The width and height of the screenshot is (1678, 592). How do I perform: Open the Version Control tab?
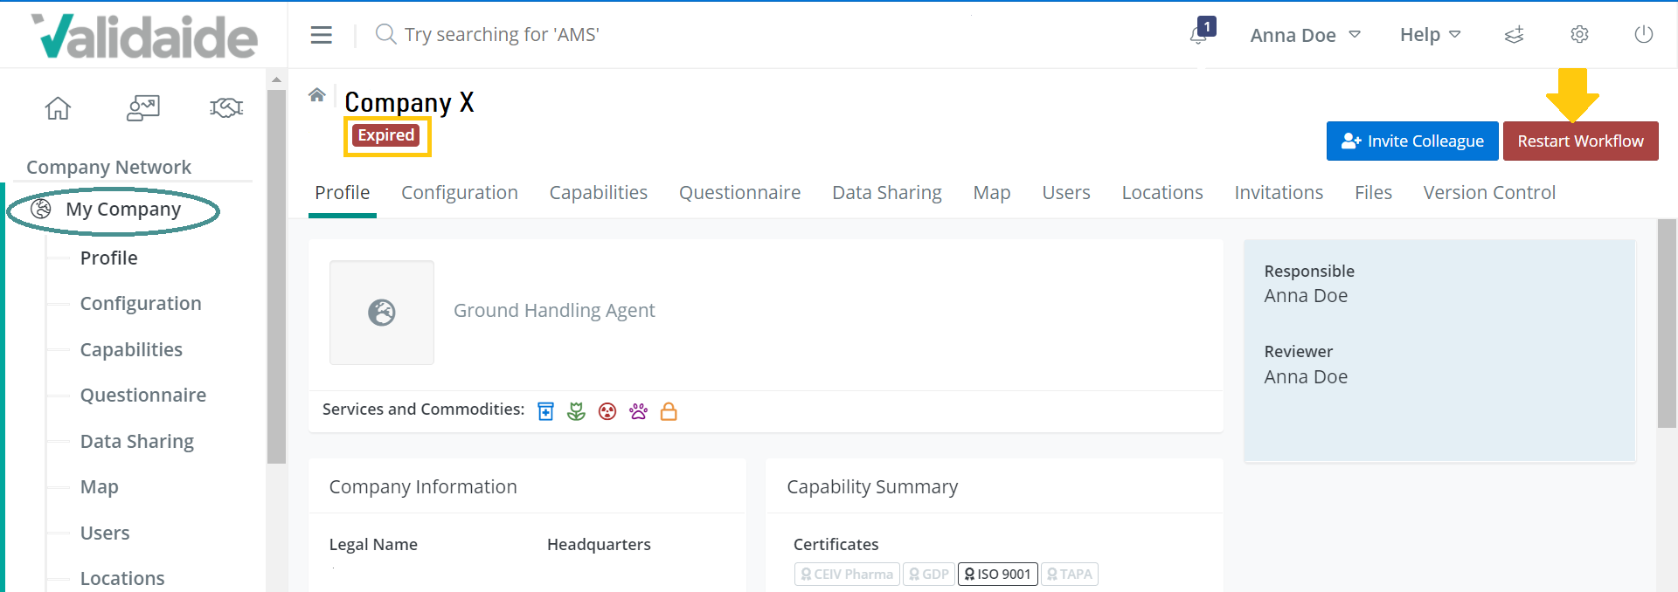[1489, 193]
